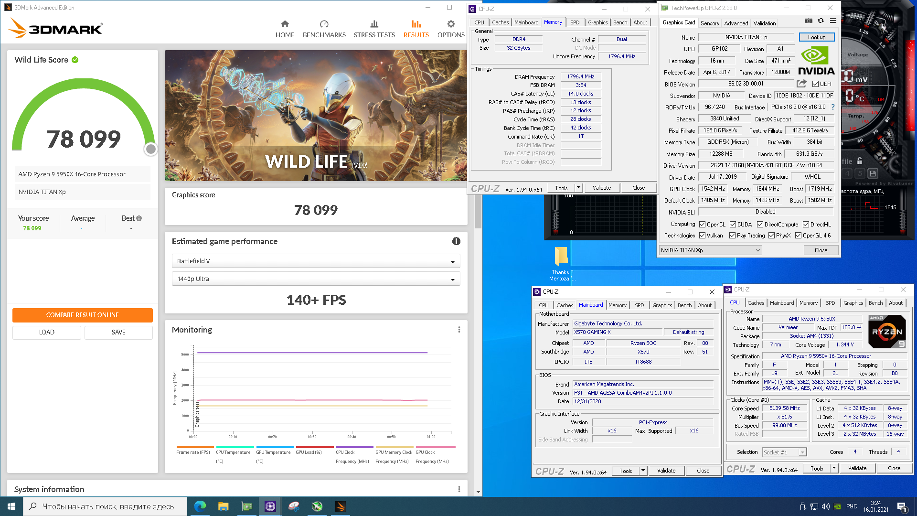The height and width of the screenshot is (516, 917).
Task: Expand Tools arrow in CPU-Z CPU window
Action: click(x=834, y=468)
